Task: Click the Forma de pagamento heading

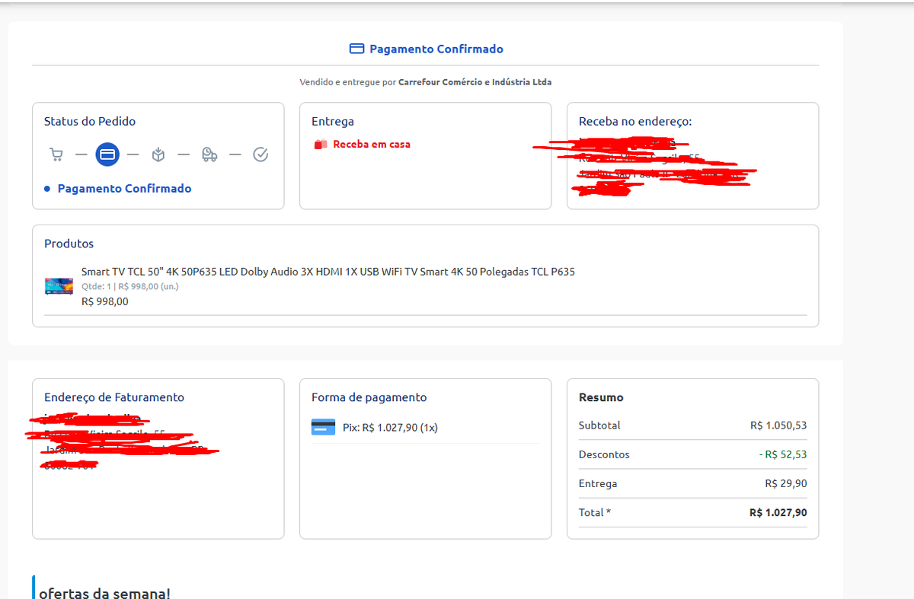Action: tap(369, 397)
